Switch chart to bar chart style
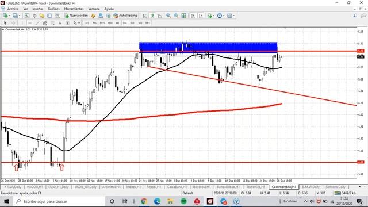This screenshot has height=207, width=368. (144, 16)
